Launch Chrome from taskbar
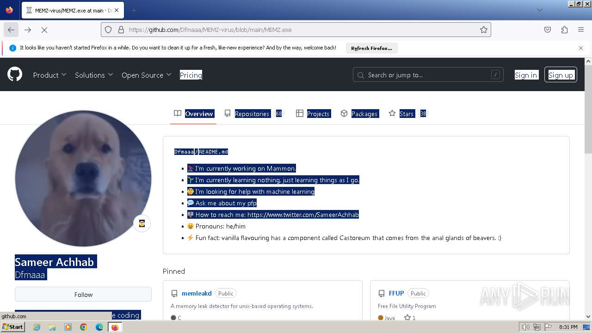Image resolution: width=592 pixels, height=333 pixels. (x=84, y=327)
